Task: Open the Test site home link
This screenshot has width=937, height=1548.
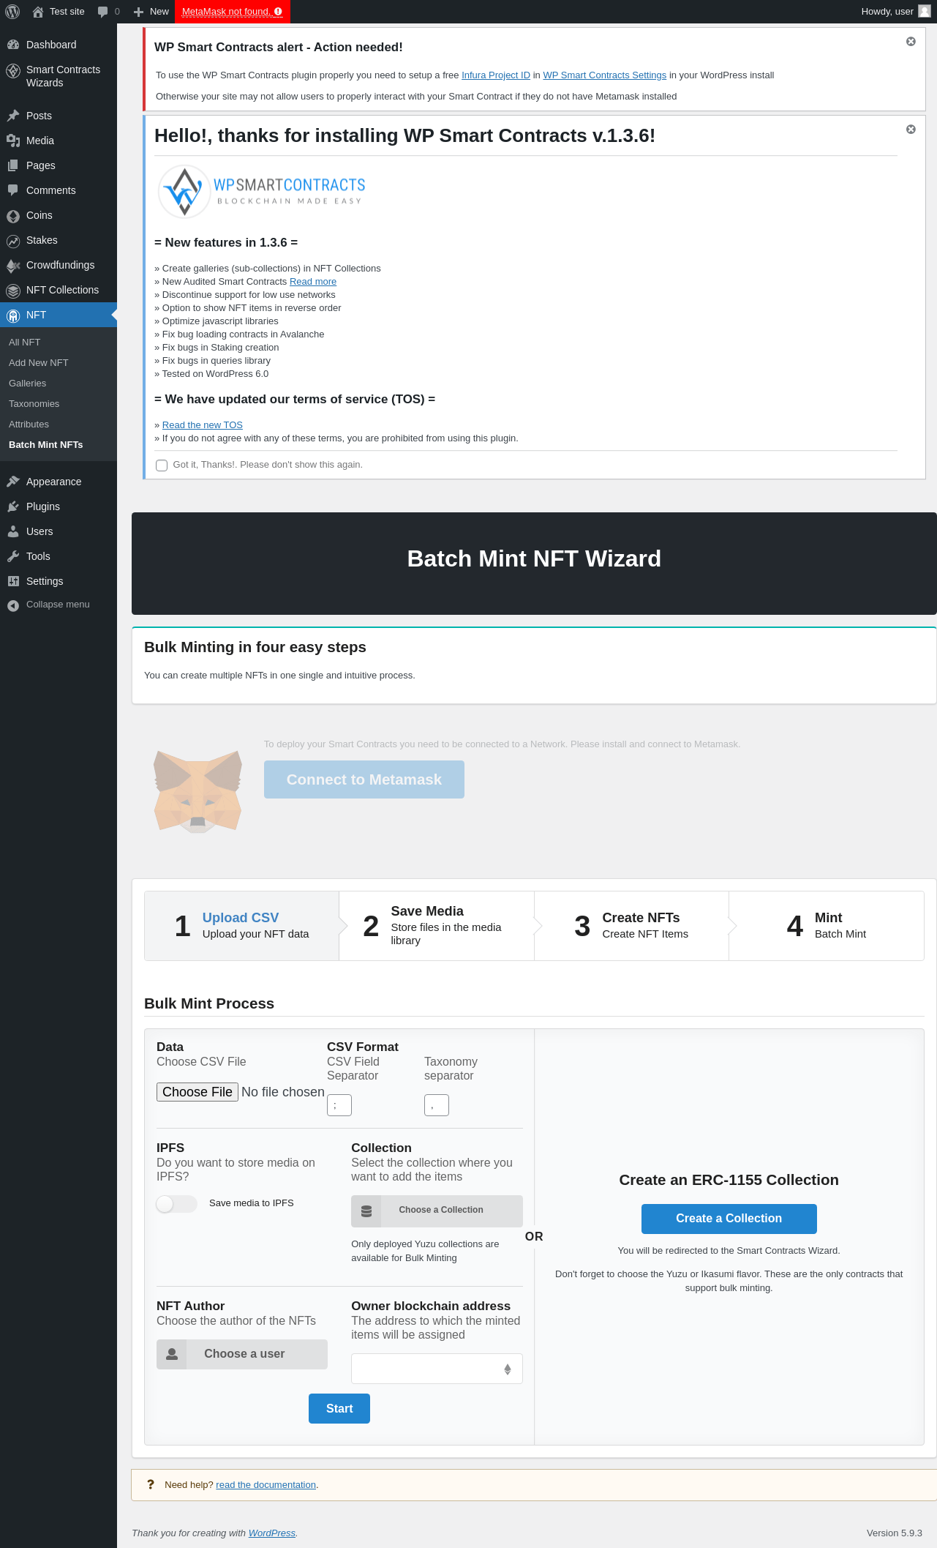Action: (x=59, y=12)
